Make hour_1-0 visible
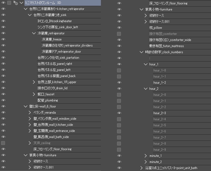The image size is (211, 171). click(x=119, y=70)
